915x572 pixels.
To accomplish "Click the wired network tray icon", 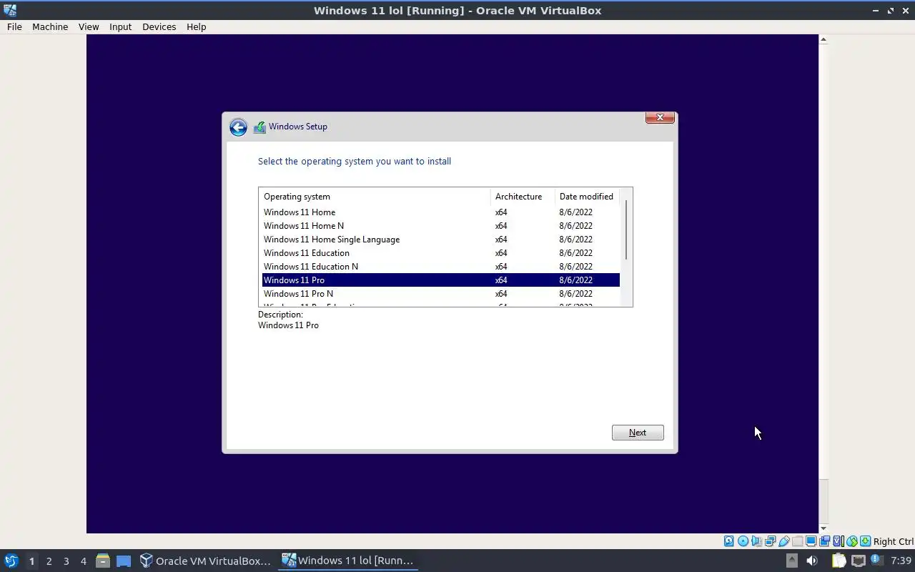I will click(x=859, y=561).
